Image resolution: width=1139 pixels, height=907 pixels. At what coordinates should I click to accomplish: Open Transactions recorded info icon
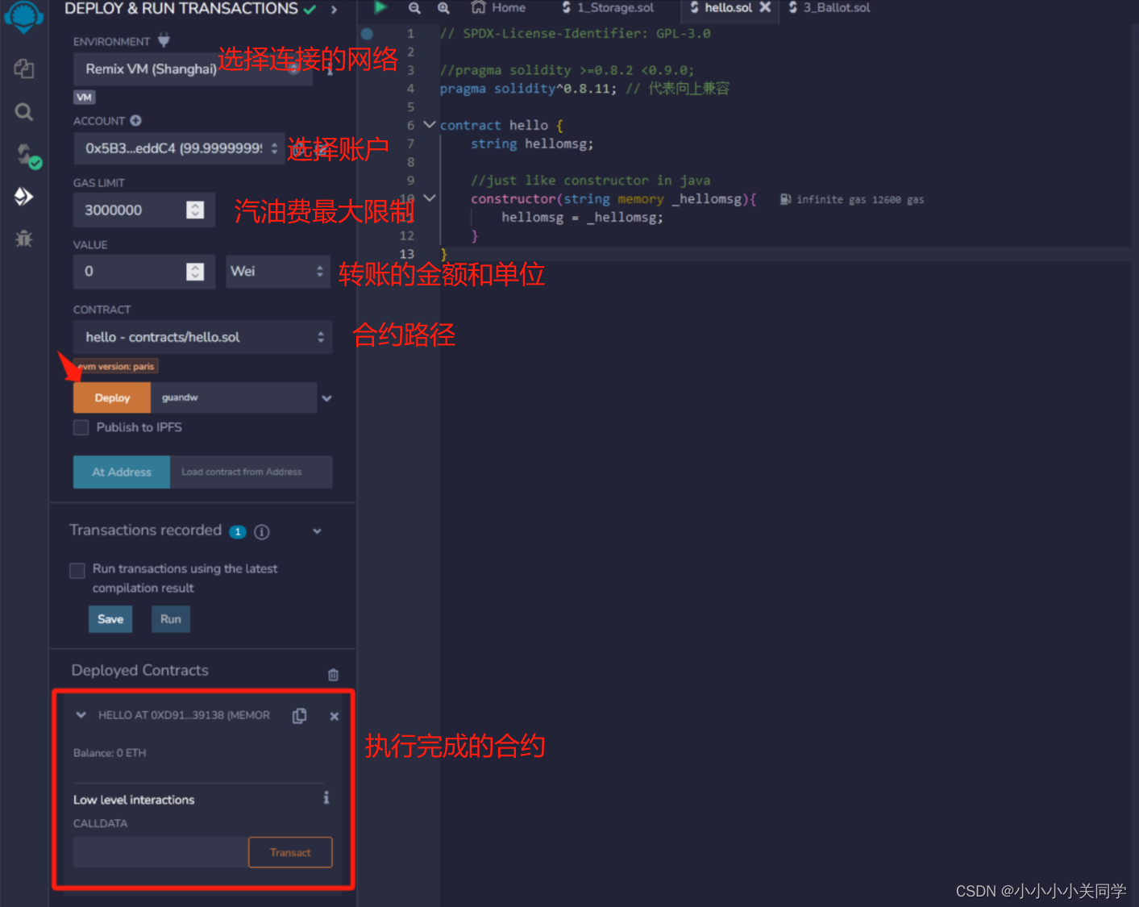(262, 531)
